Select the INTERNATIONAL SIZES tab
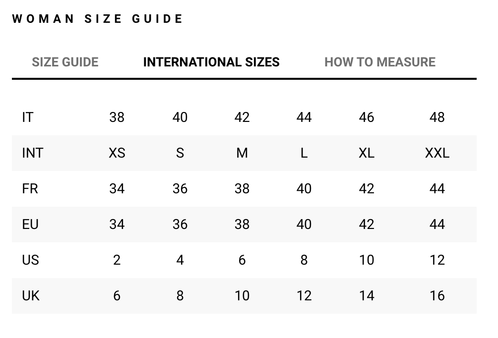The image size is (498, 338). click(211, 62)
